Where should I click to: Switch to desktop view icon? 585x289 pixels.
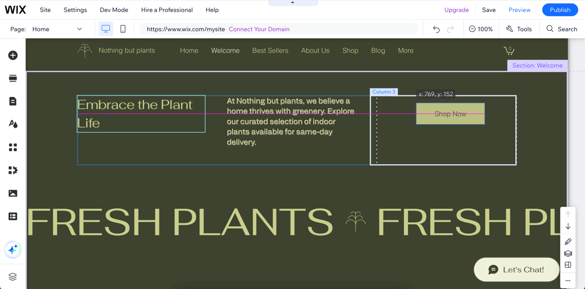point(106,29)
